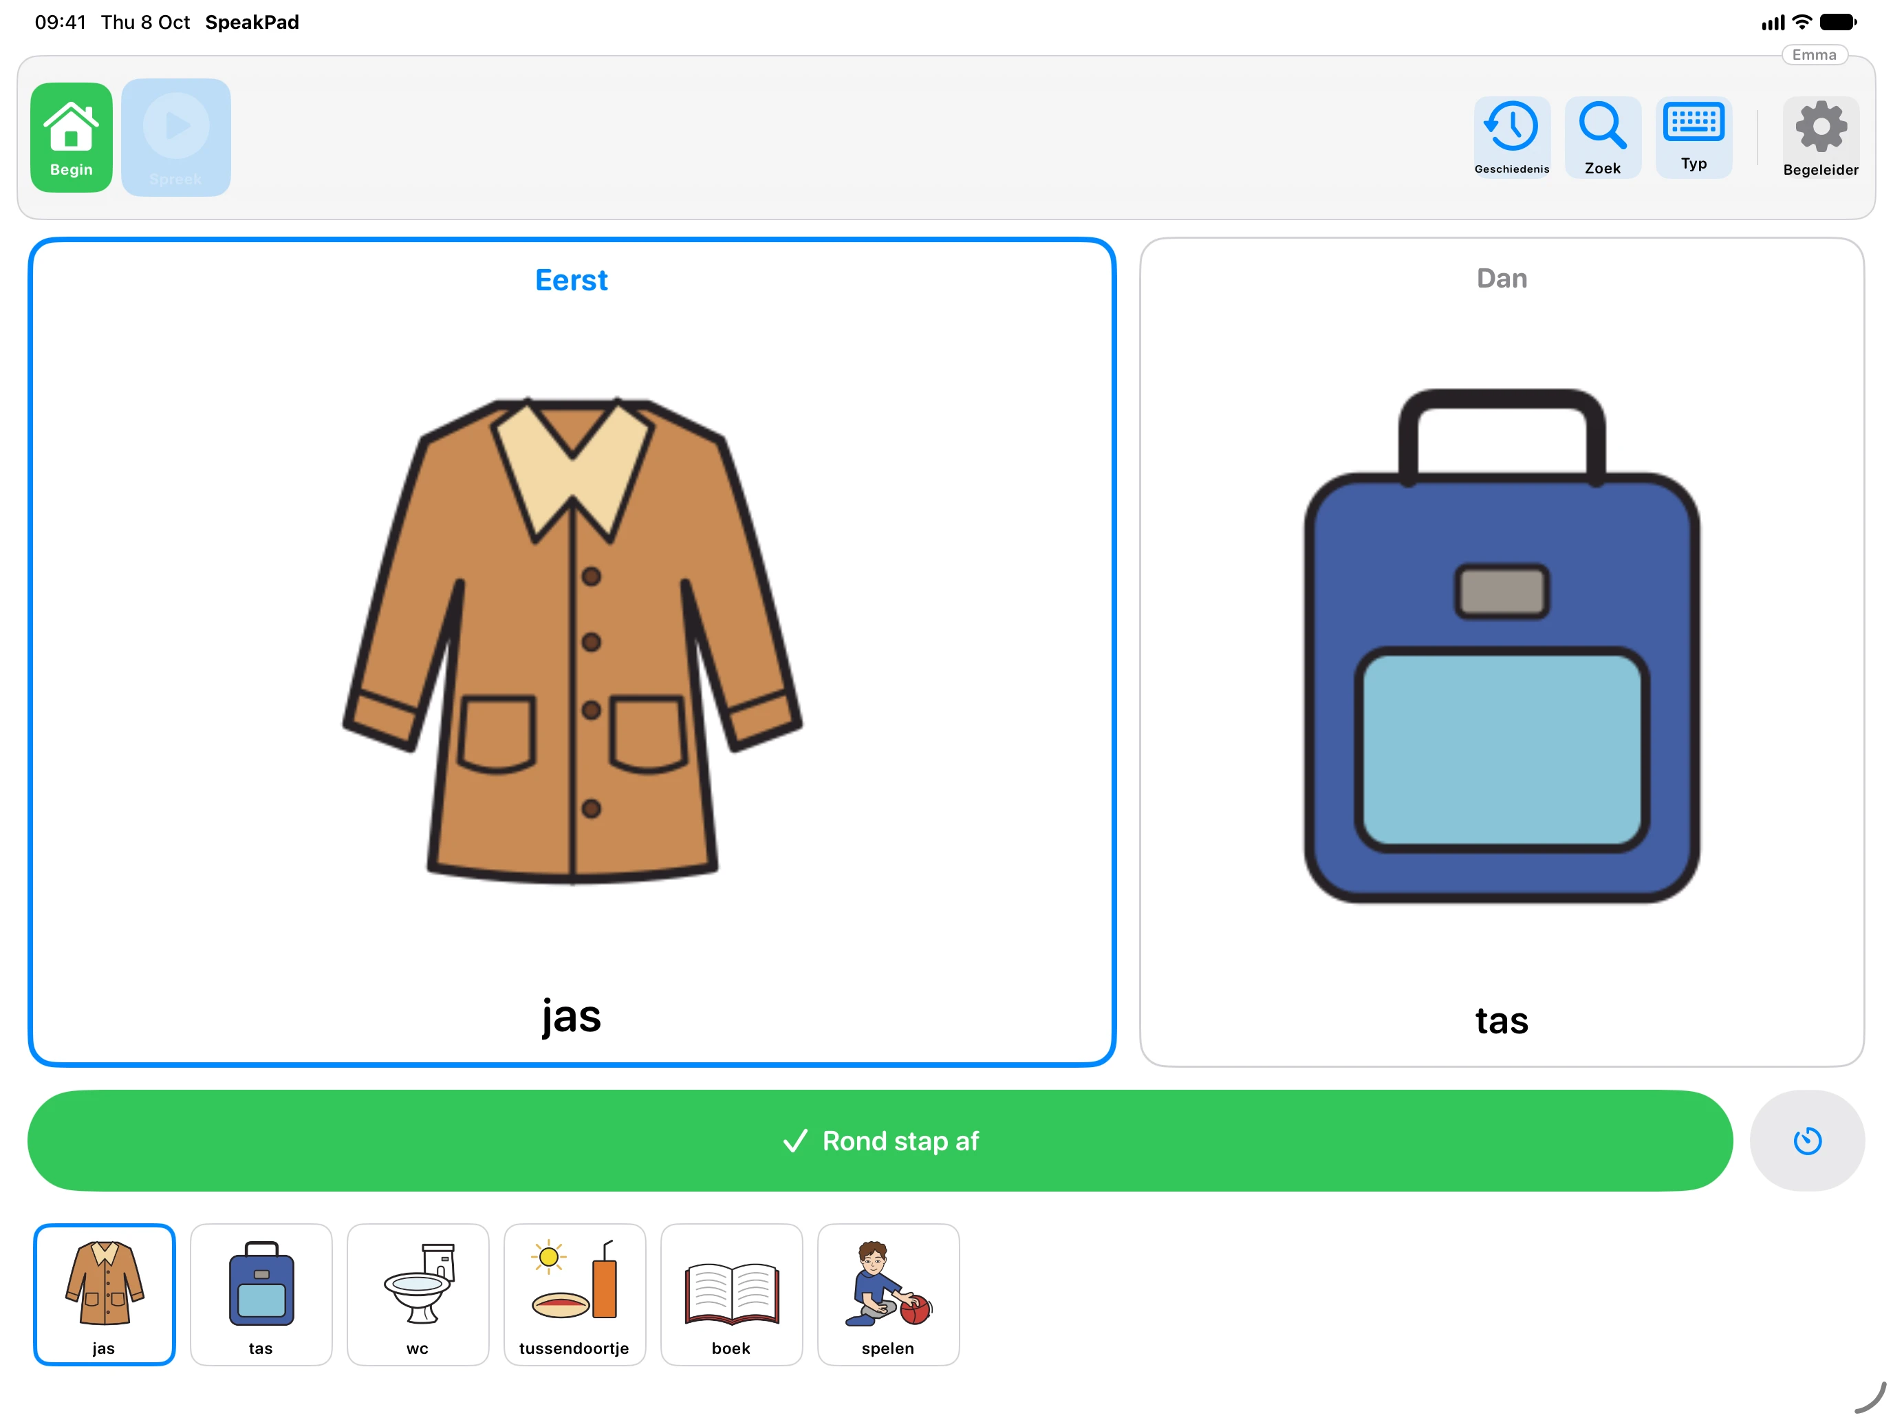Choose the jas step thumbnail

105,1294
